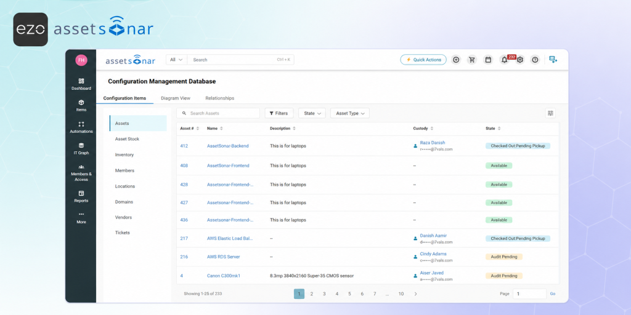Go to next page arrow
The width and height of the screenshot is (631, 315).
[x=416, y=293]
